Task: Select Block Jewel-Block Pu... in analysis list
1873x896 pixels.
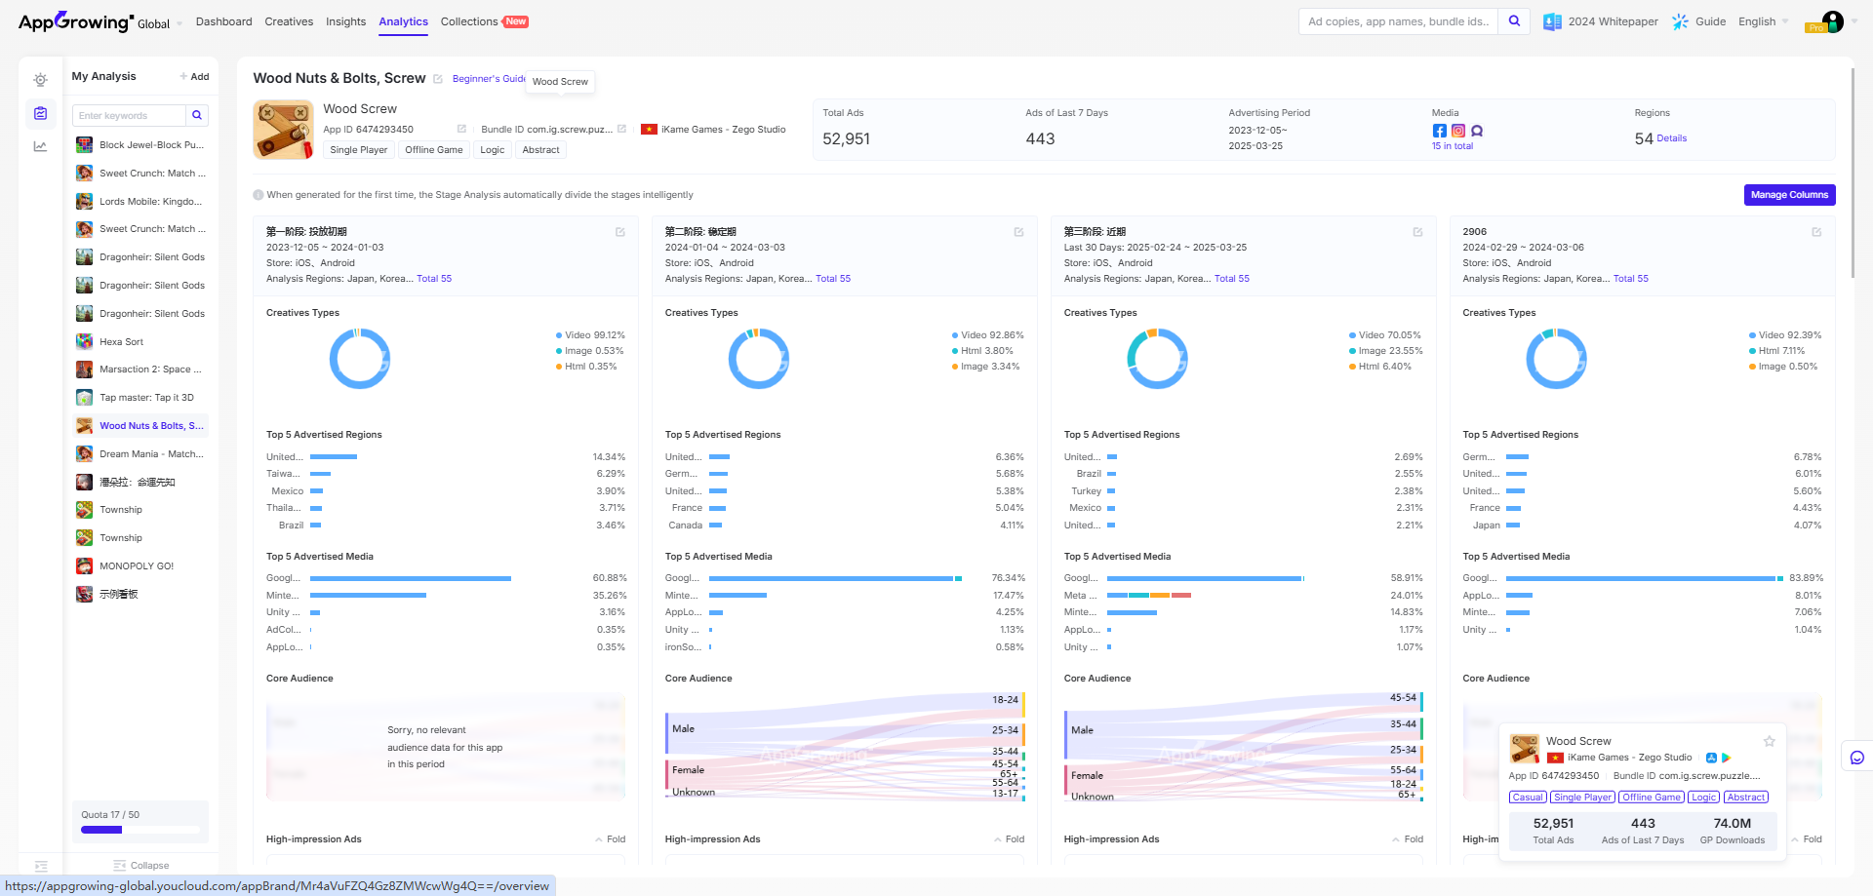Action: tap(140, 145)
